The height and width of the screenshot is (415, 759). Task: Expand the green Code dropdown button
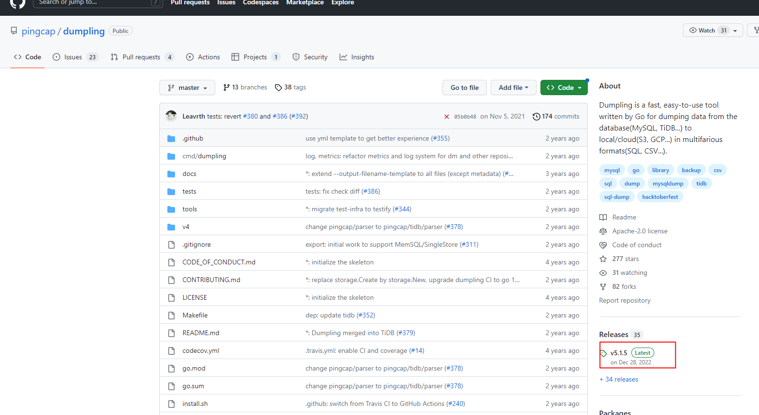point(564,88)
